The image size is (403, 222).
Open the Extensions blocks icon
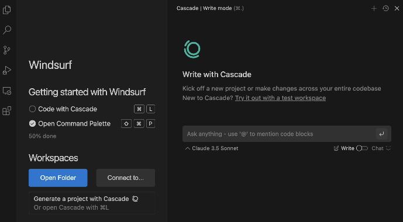(6, 111)
